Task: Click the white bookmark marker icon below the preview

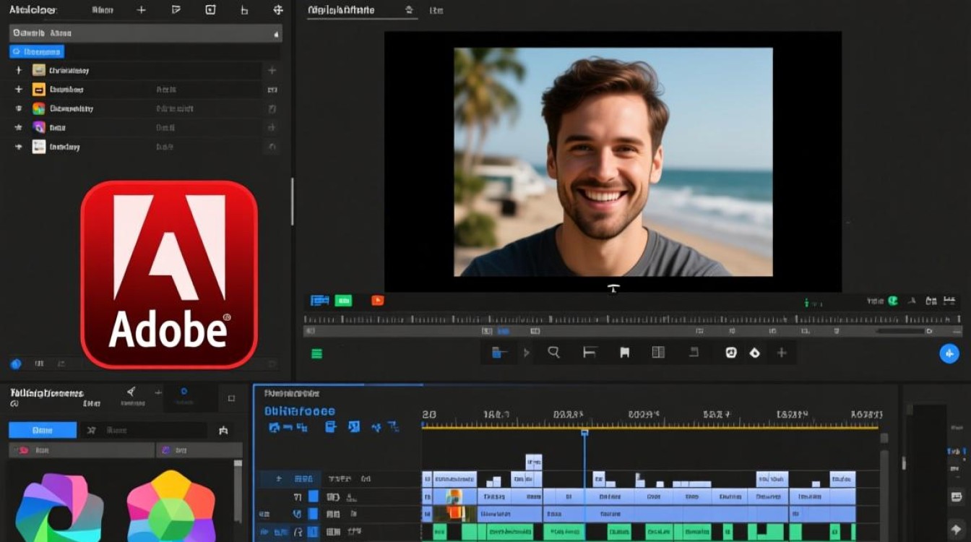Action: pyautogui.click(x=624, y=353)
